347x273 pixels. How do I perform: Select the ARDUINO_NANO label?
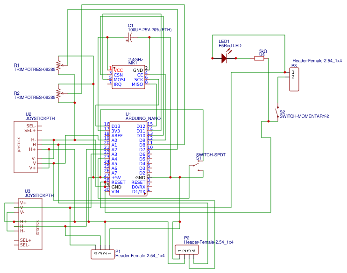coord(143,119)
